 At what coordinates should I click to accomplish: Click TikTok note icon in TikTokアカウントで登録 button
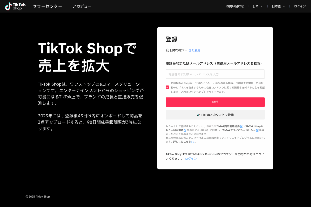click(198, 115)
